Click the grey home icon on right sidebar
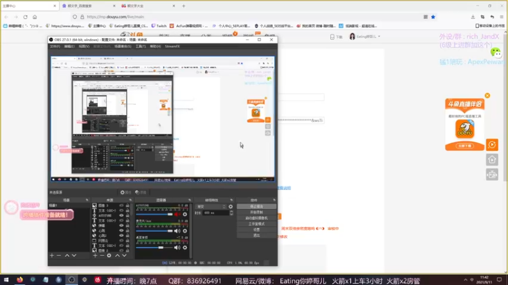 (492, 160)
